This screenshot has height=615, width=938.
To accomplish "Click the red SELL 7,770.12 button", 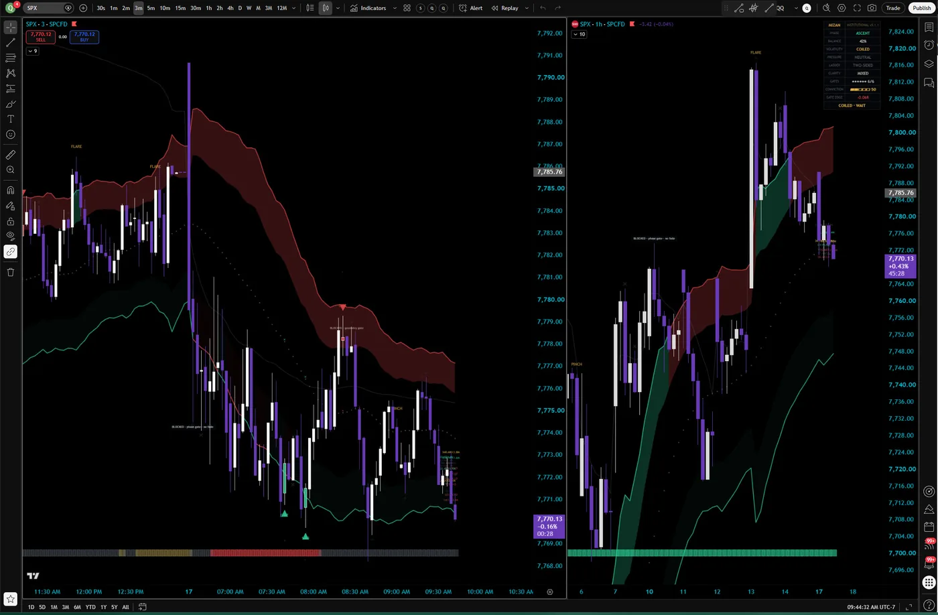I will (x=41, y=37).
